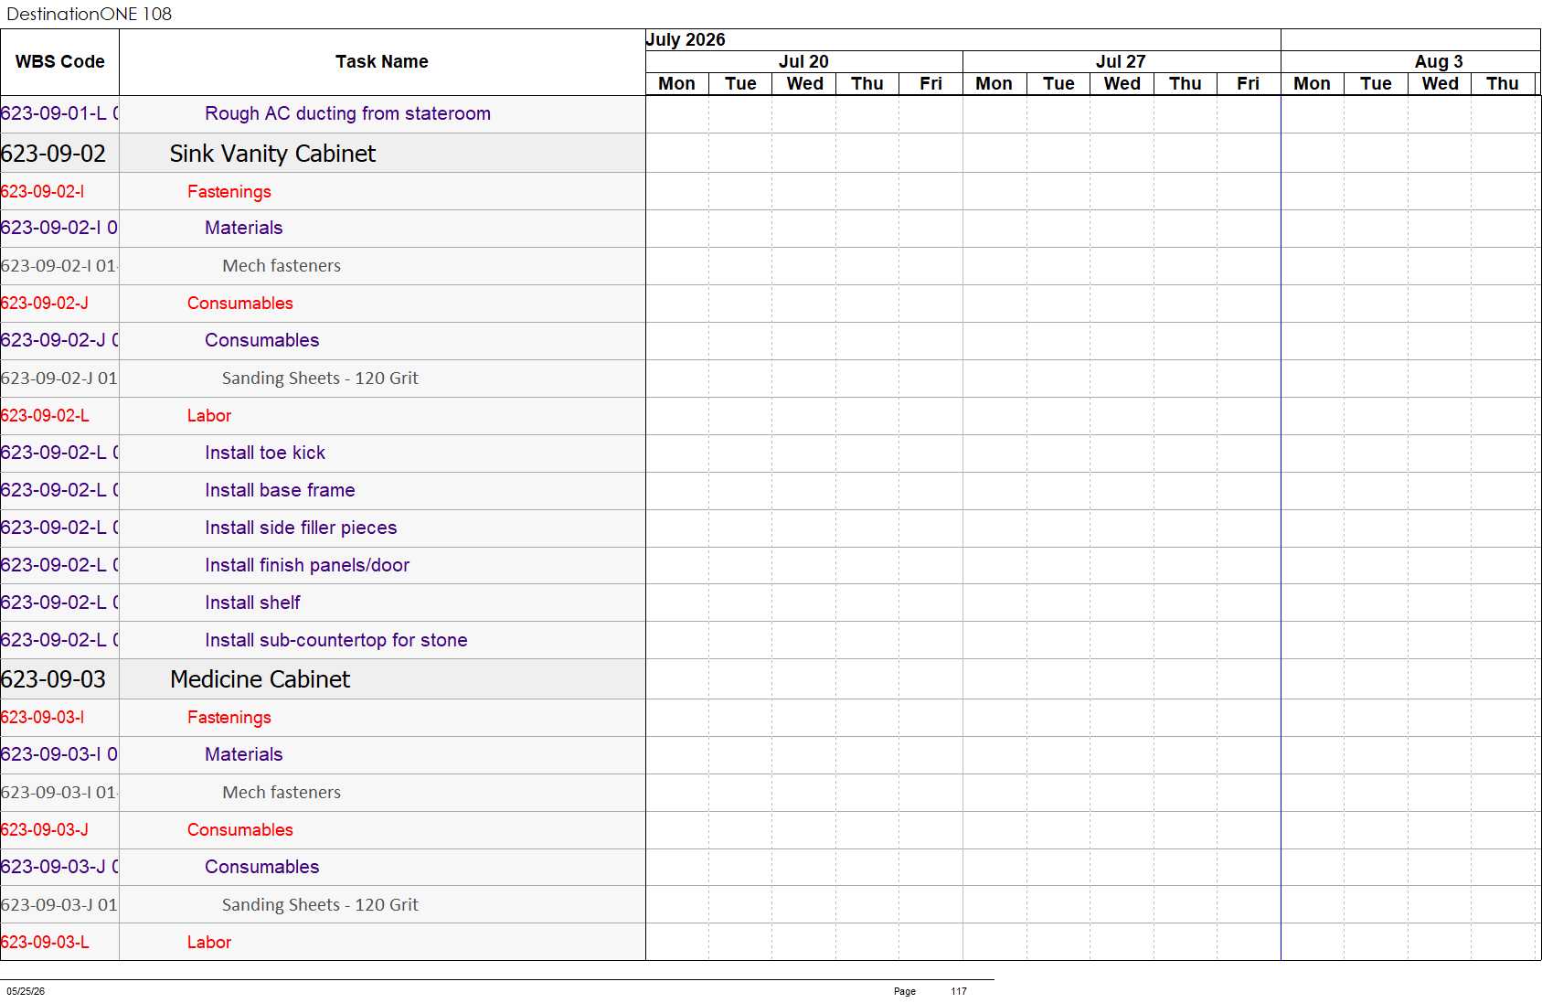1542x1003 pixels.
Task: Click Wed column under Jul 20
Action: 804,83
